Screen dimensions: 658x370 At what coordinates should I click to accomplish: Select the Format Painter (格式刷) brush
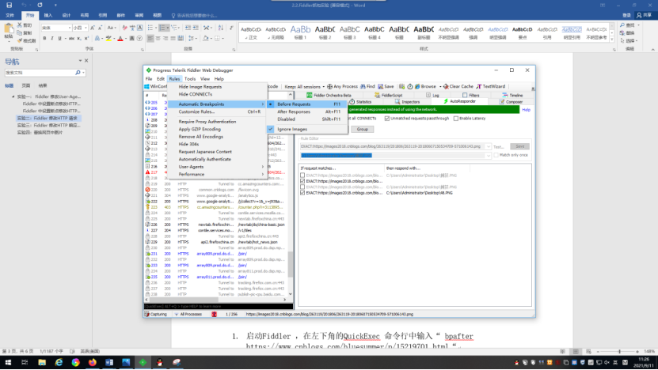[x=20, y=40]
